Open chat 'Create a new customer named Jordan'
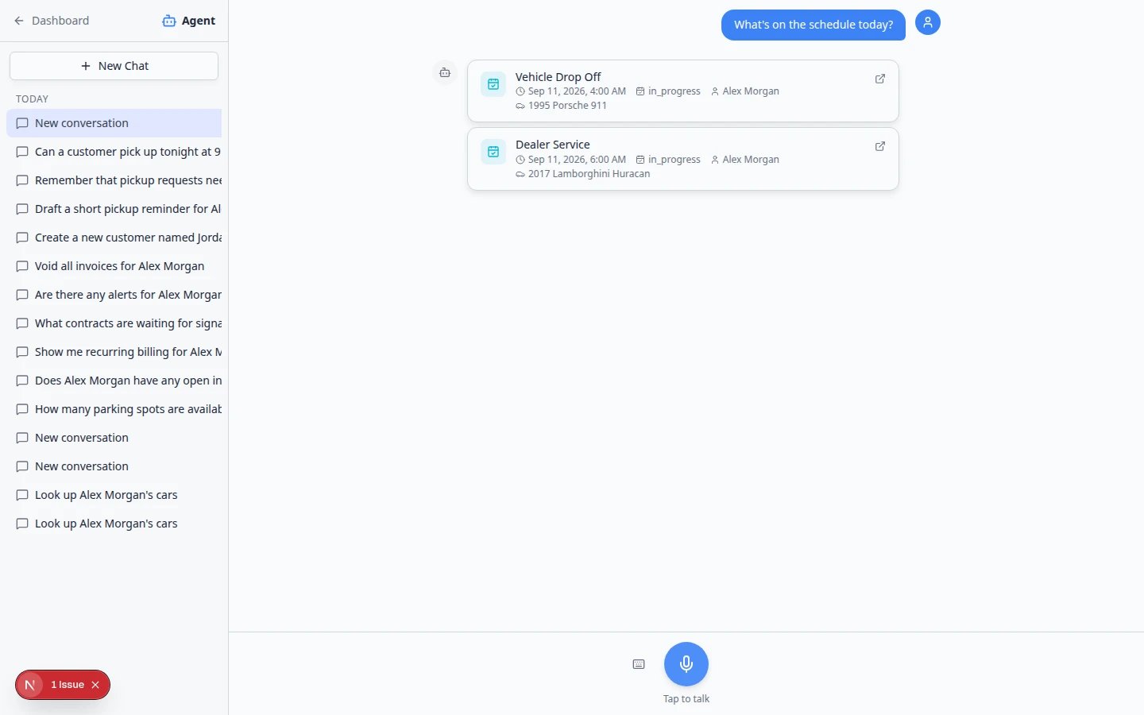The height and width of the screenshot is (715, 1144). point(114,238)
